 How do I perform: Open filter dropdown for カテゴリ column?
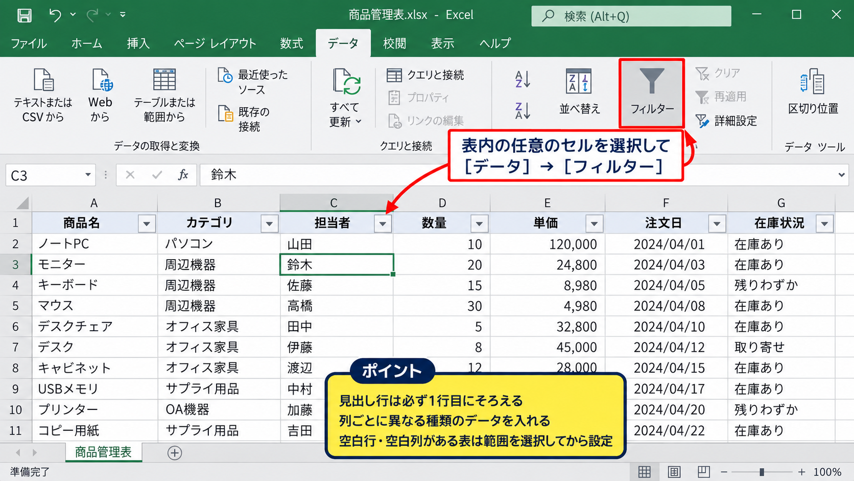[x=269, y=223]
